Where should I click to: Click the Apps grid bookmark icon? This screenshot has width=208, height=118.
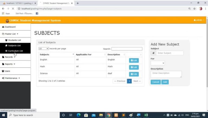pyautogui.click(x=3, y=14)
